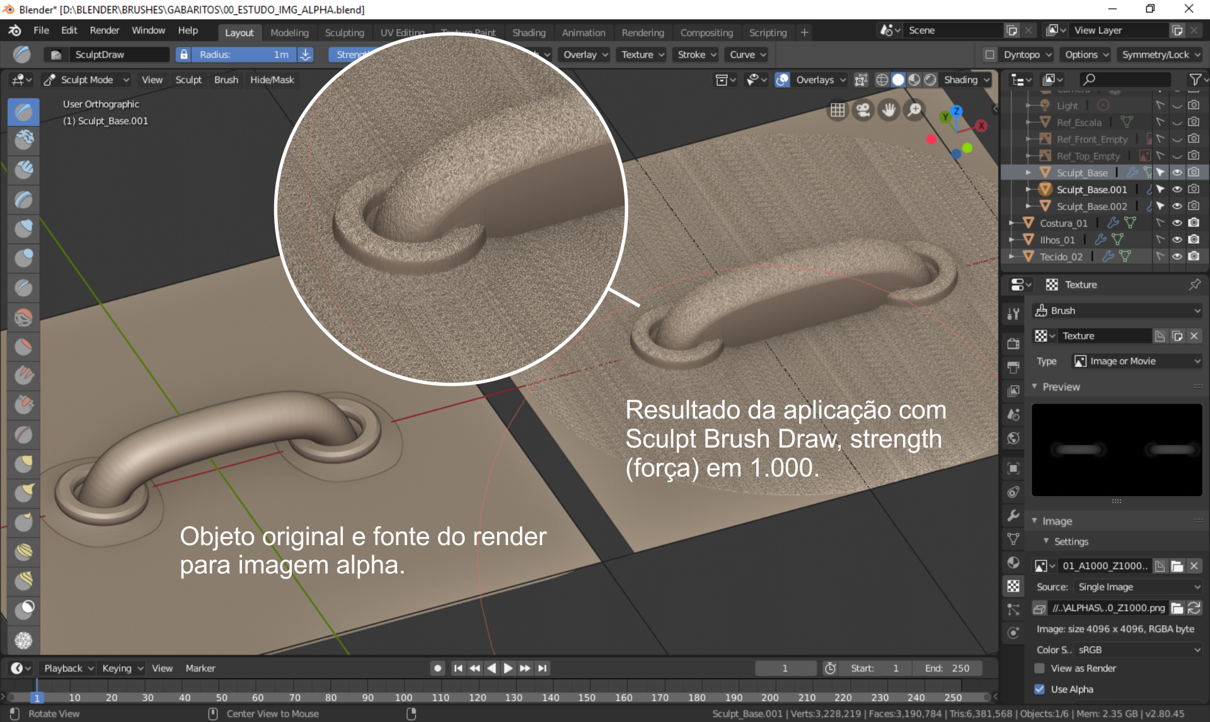Pin the Texture properties panel
The width and height of the screenshot is (1210, 722).
pyautogui.click(x=1194, y=285)
